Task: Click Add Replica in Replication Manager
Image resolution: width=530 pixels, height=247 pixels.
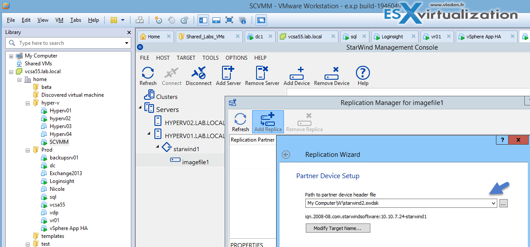Action: pos(268,122)
